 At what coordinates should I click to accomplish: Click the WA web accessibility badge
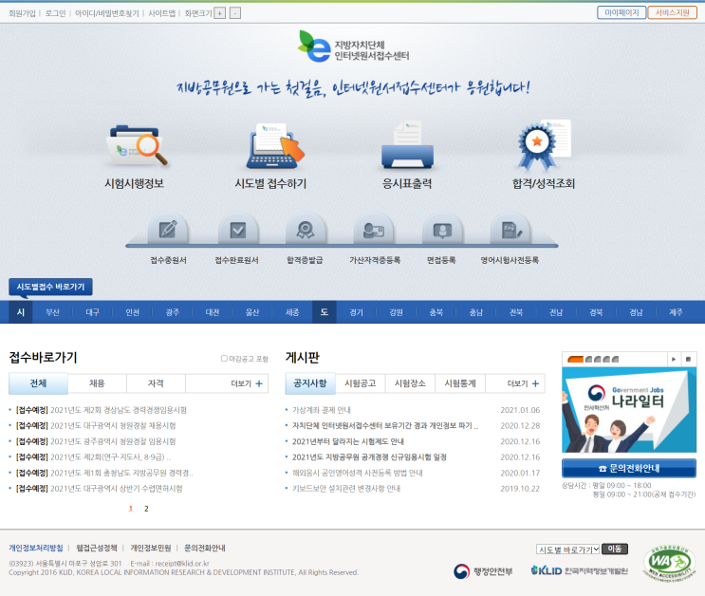tap(670, 563)
